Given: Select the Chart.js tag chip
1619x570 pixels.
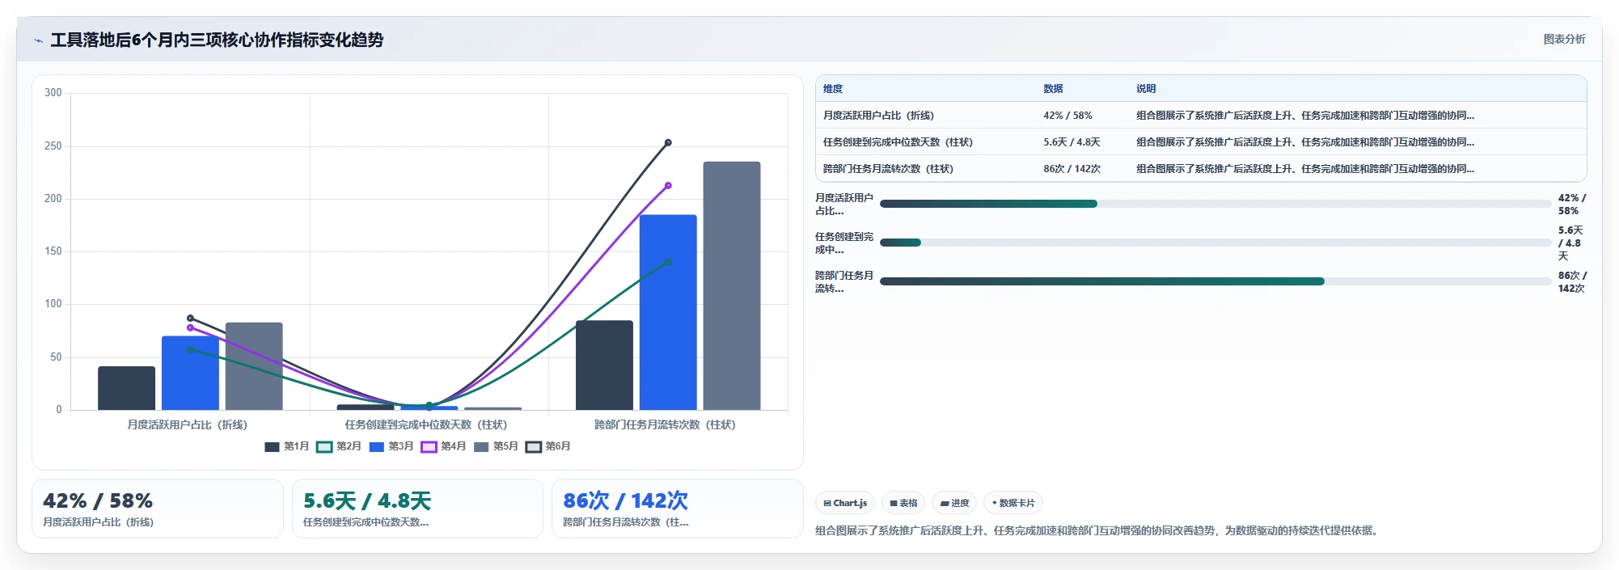Looking at the screenshot, I should pyautogui.click(x=845, y=503).
